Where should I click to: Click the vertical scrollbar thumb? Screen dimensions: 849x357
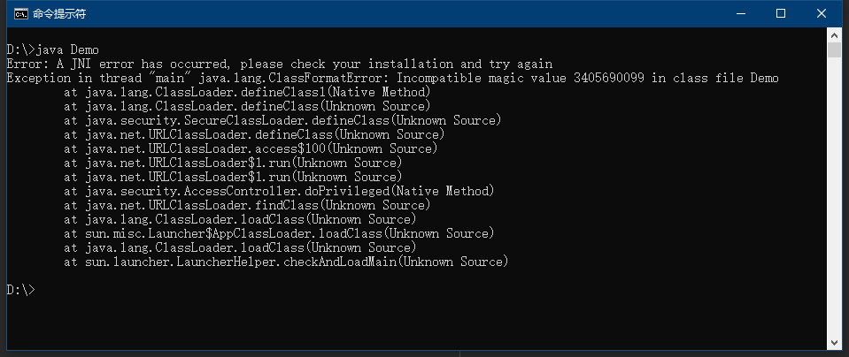click(x=834, y=49)
